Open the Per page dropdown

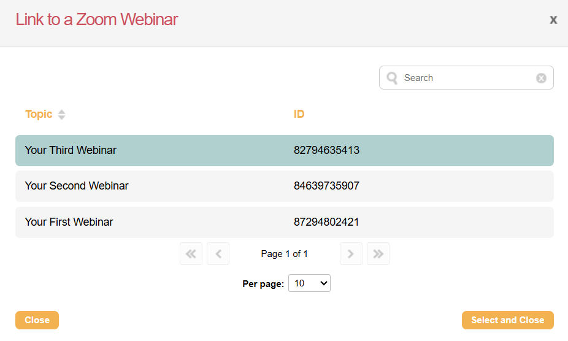coord(309,283)
